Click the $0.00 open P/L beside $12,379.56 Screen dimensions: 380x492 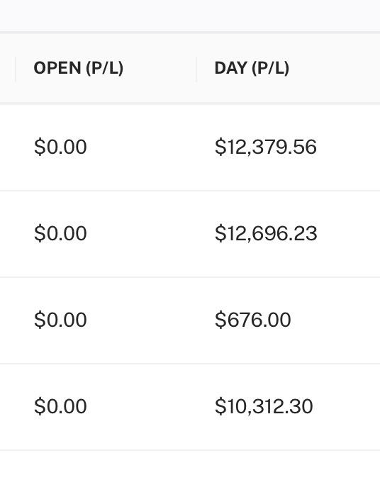[x=60, y=147]
